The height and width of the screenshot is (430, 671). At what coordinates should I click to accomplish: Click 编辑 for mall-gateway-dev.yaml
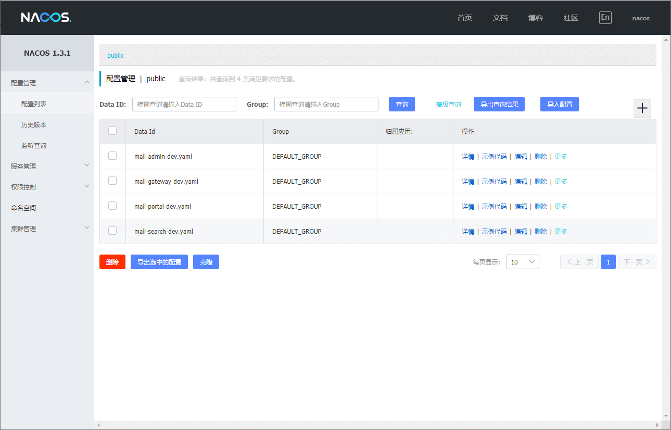pyautogui.click(x=521, y=182)
